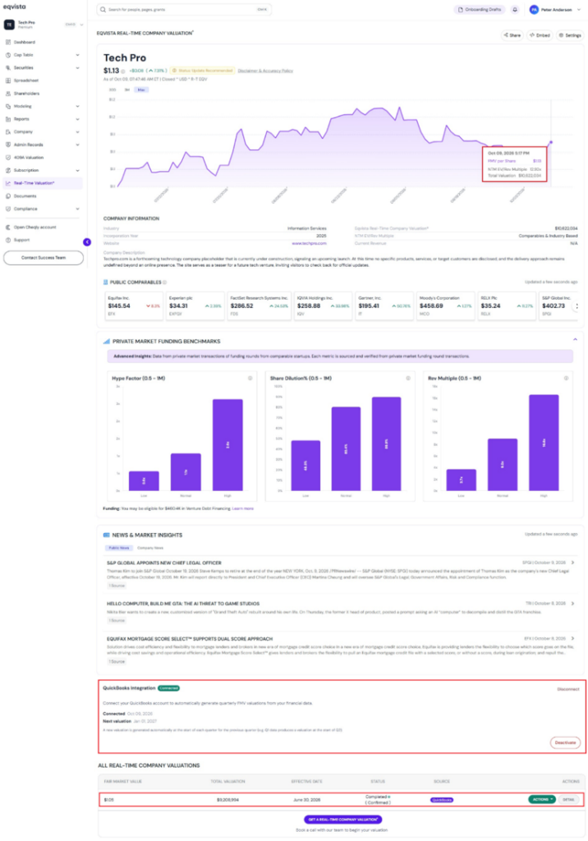Click the search magnifier icon
The image size is (588, 841).
103,10
